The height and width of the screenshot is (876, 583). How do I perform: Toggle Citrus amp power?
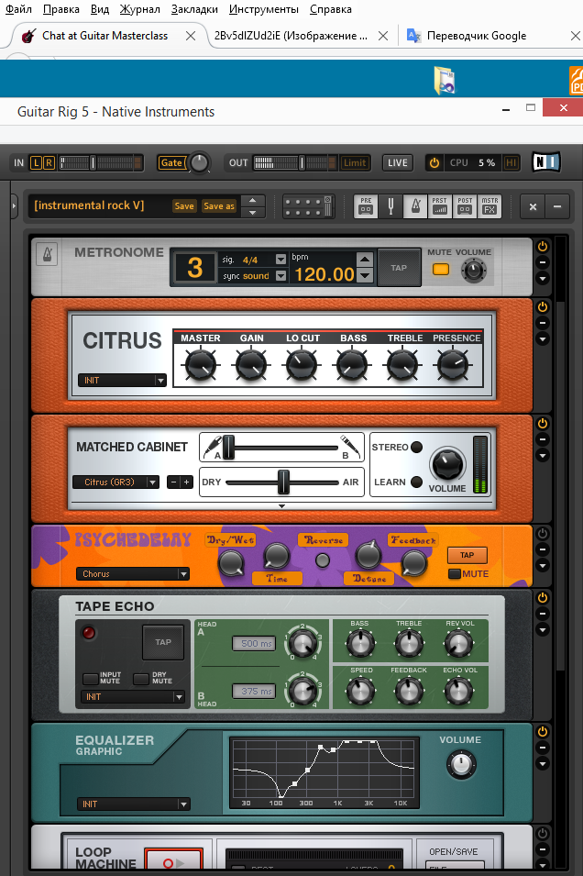tap(543, 306)
